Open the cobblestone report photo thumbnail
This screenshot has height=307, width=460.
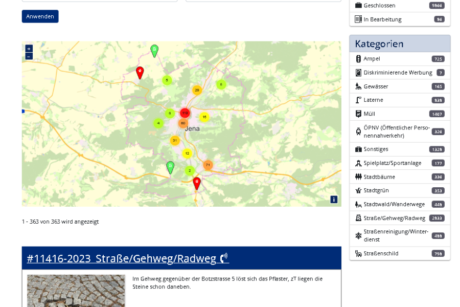coord(76,291)
